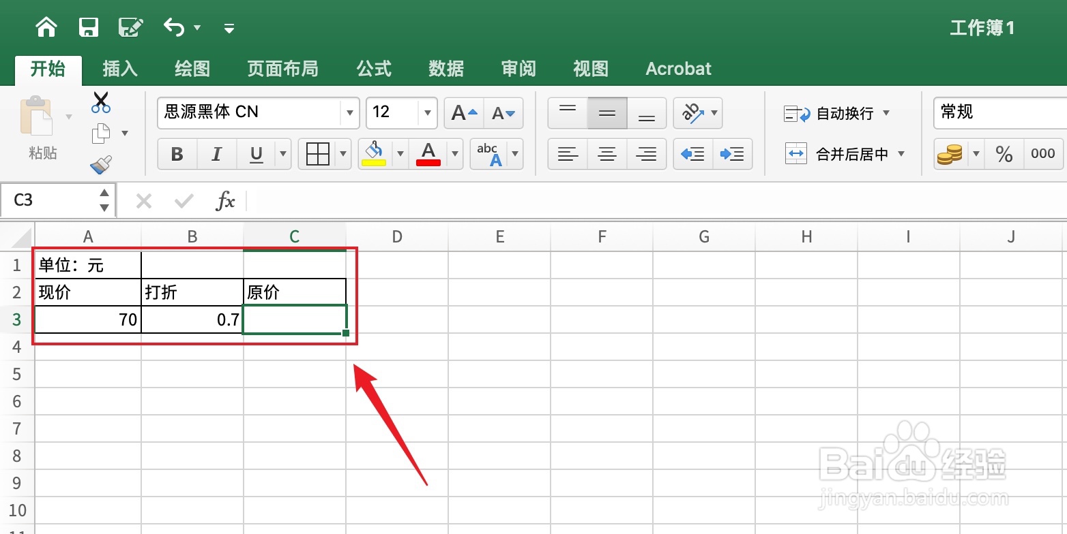Increase font size with A up
Viewport: 1067px width, 534px height.
click(x=464, y=113)
